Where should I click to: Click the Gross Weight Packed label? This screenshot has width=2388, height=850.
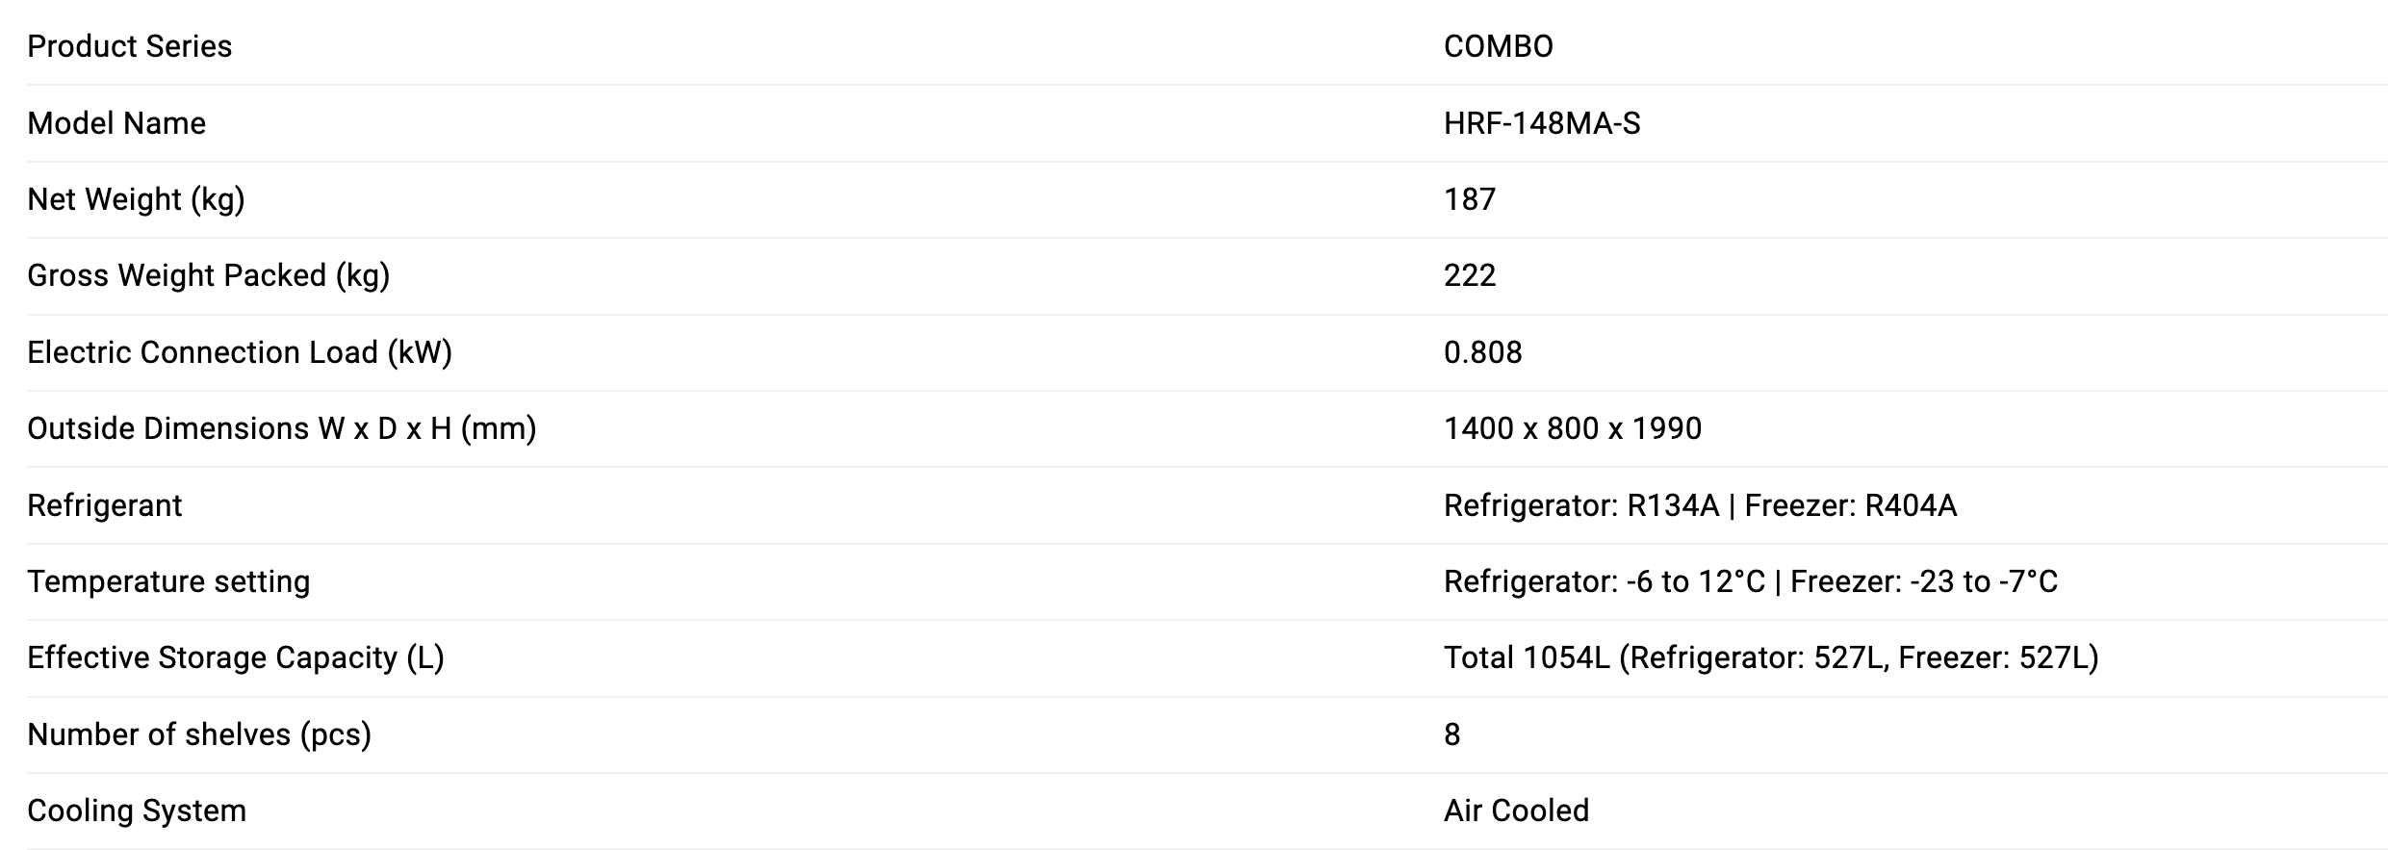(x=208, y=275)
